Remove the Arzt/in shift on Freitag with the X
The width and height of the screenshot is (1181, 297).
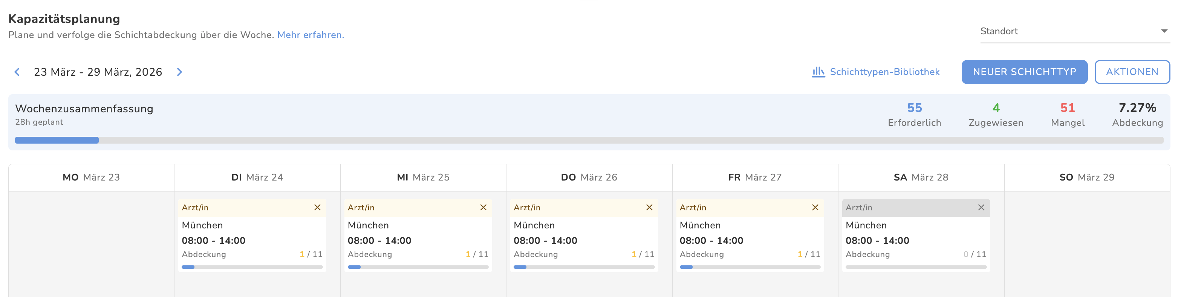pos(815,207)
